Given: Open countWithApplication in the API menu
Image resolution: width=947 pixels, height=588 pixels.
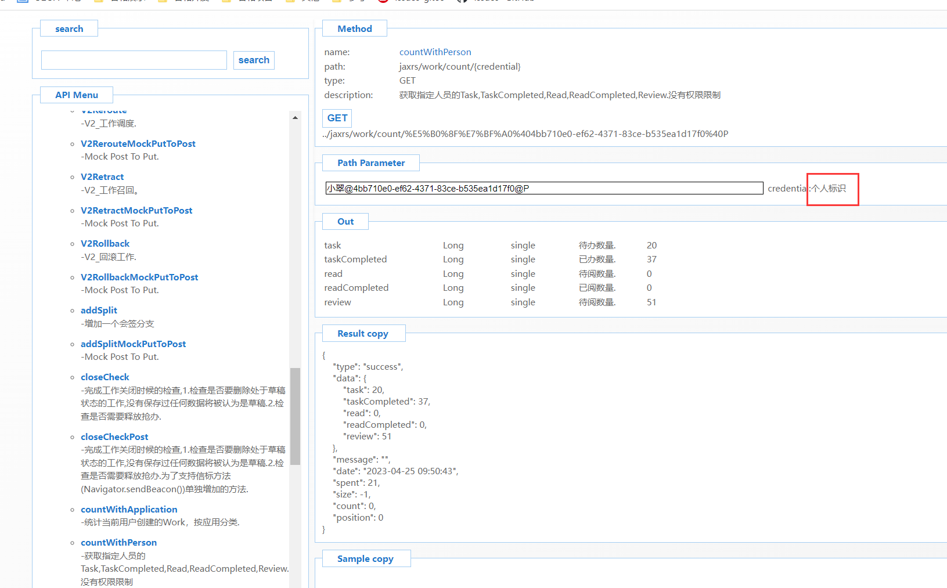Looking at the screenshot, I should 129,510.
